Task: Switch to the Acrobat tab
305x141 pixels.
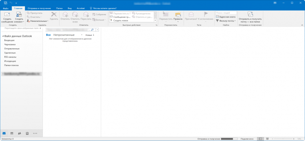Action: pos(81,9)
